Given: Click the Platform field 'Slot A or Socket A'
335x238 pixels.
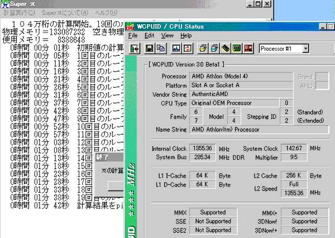Looking at the screenshot, I should click(241, 85).
